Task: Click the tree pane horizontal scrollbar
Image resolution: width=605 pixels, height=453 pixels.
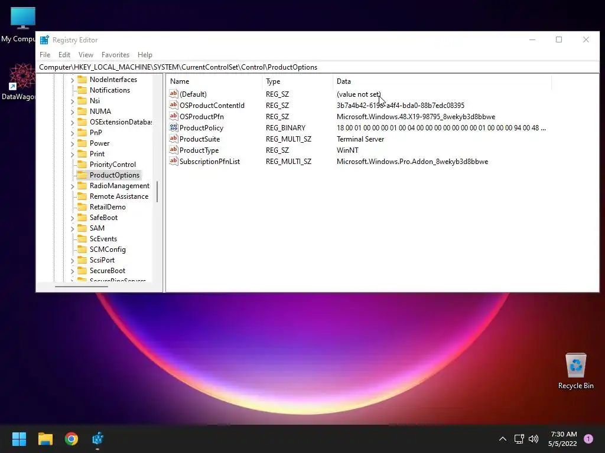Action: [82, 286]
